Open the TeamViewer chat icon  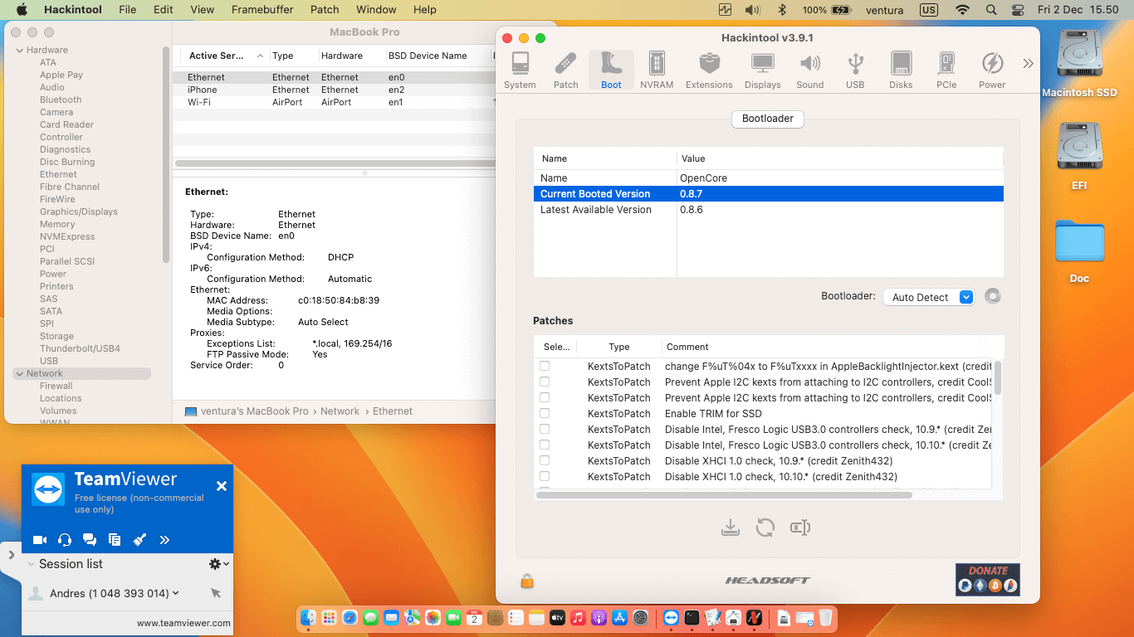tap(90, 540)
